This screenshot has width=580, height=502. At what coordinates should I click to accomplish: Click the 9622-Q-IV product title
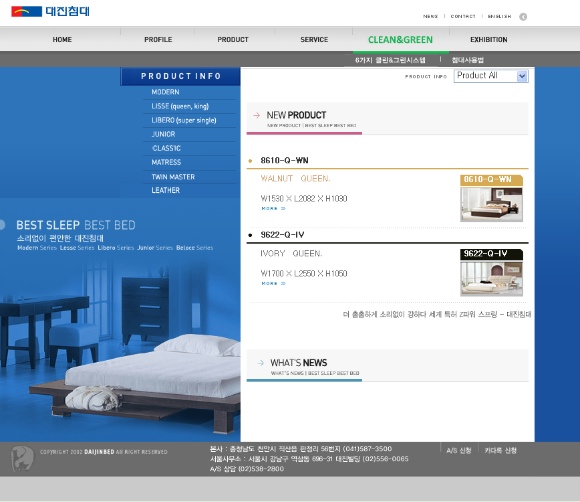pyautogui.click(x=282, y=235)
